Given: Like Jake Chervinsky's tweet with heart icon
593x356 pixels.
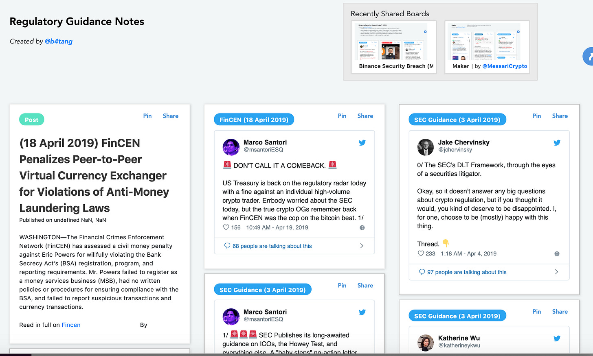Looking at the screenshot, I should point(421,253).
